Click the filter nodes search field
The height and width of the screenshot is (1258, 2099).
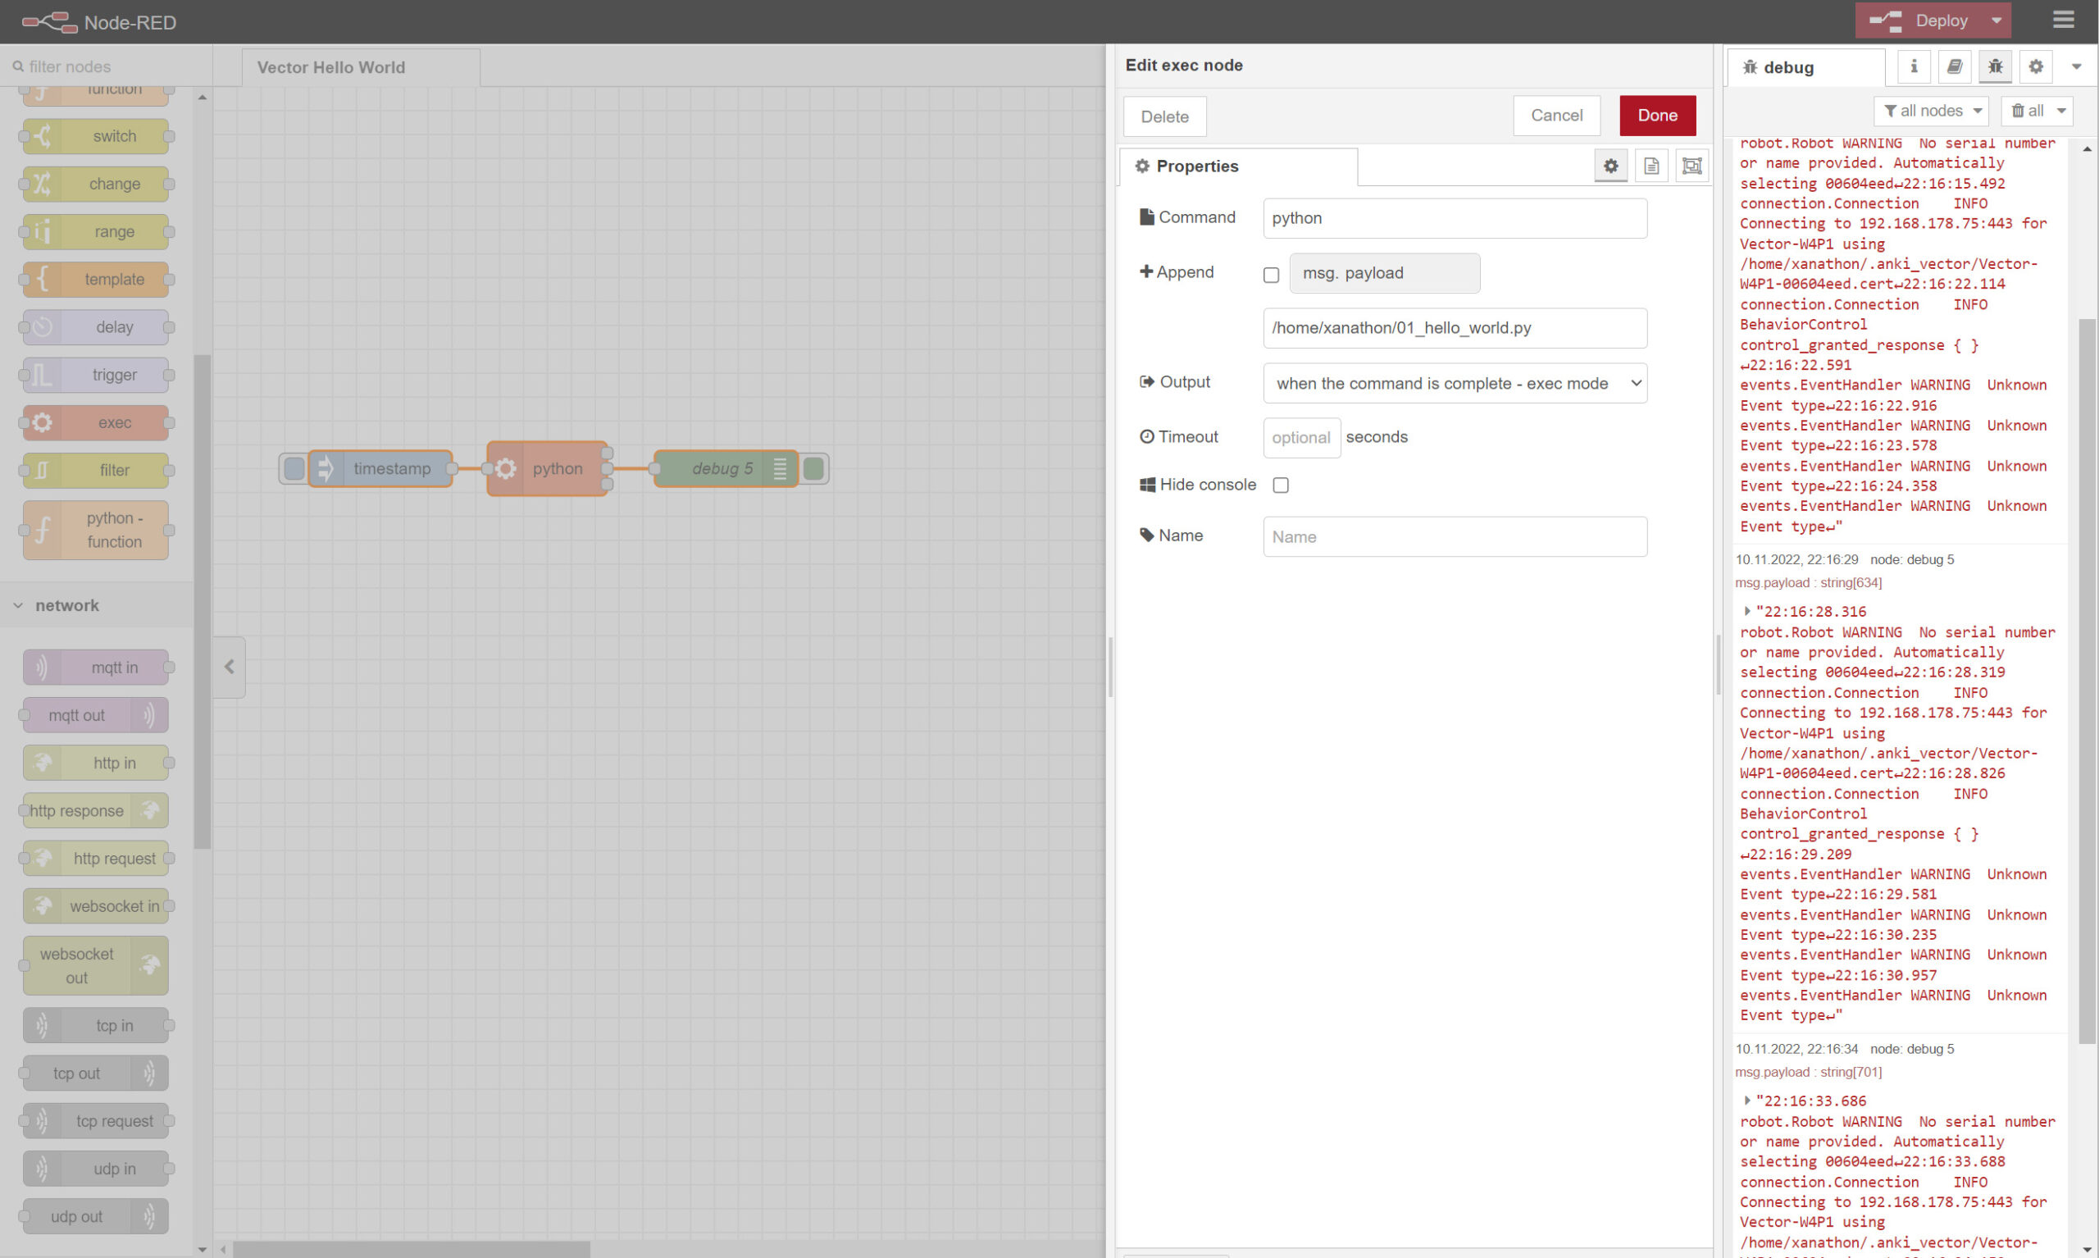coord(106,66)
